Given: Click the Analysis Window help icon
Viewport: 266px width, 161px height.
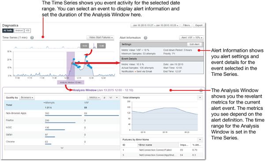Looking at the screenshot, I should (x=201, y=90).
